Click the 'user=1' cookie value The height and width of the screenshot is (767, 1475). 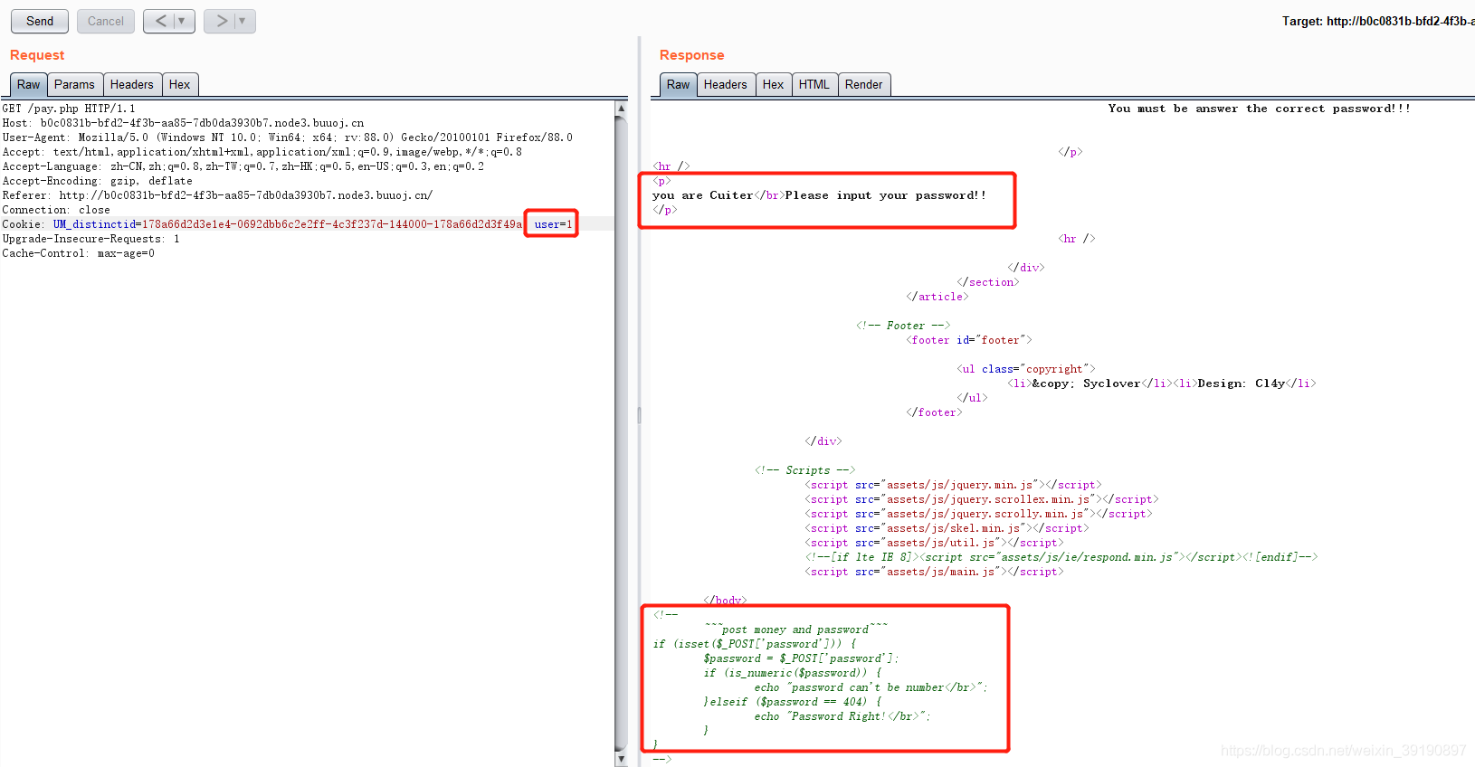[553, 224]
